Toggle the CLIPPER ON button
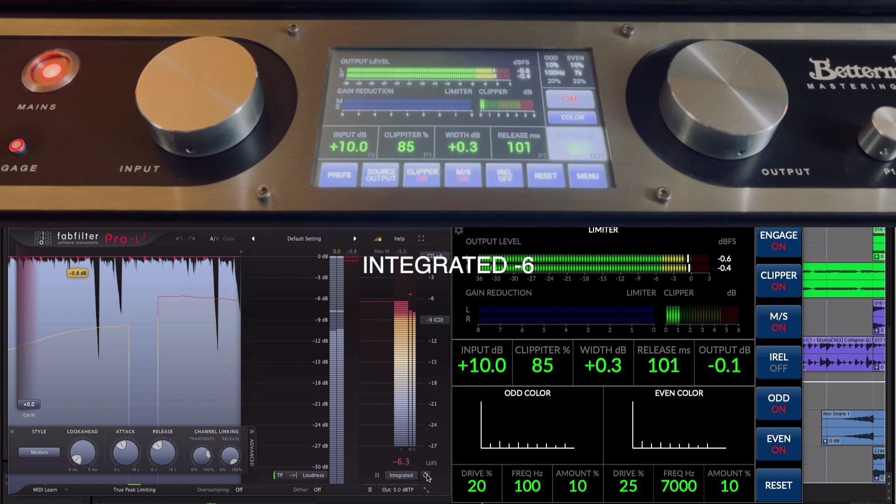The width and height of the screenshot is (896, 504). [778, 280]
